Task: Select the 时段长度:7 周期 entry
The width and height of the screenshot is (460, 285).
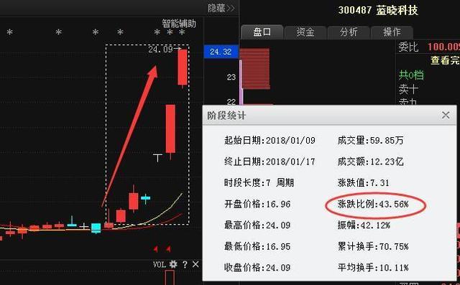Action: tap(259, 183)
